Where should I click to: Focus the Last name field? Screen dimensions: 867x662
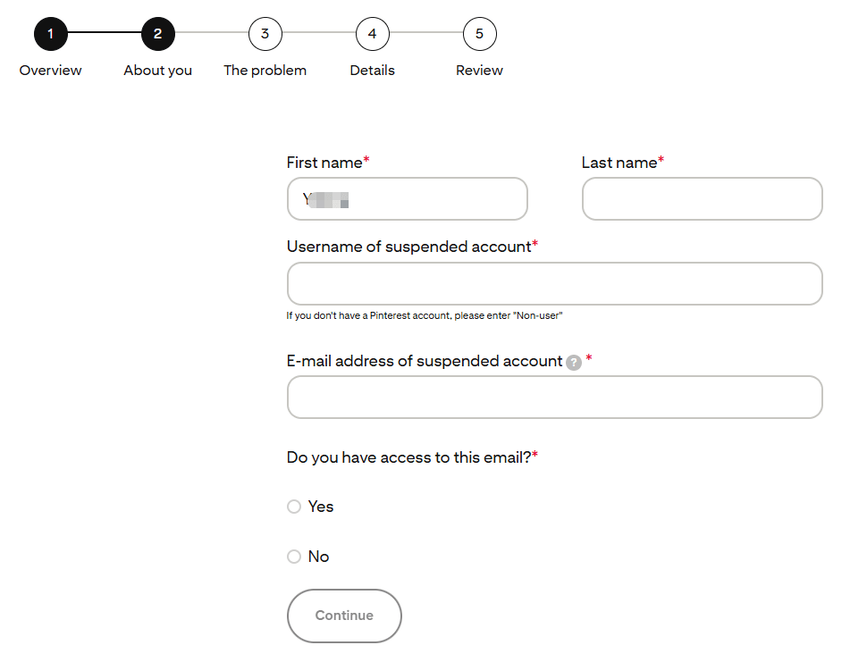tap(703, 199)
